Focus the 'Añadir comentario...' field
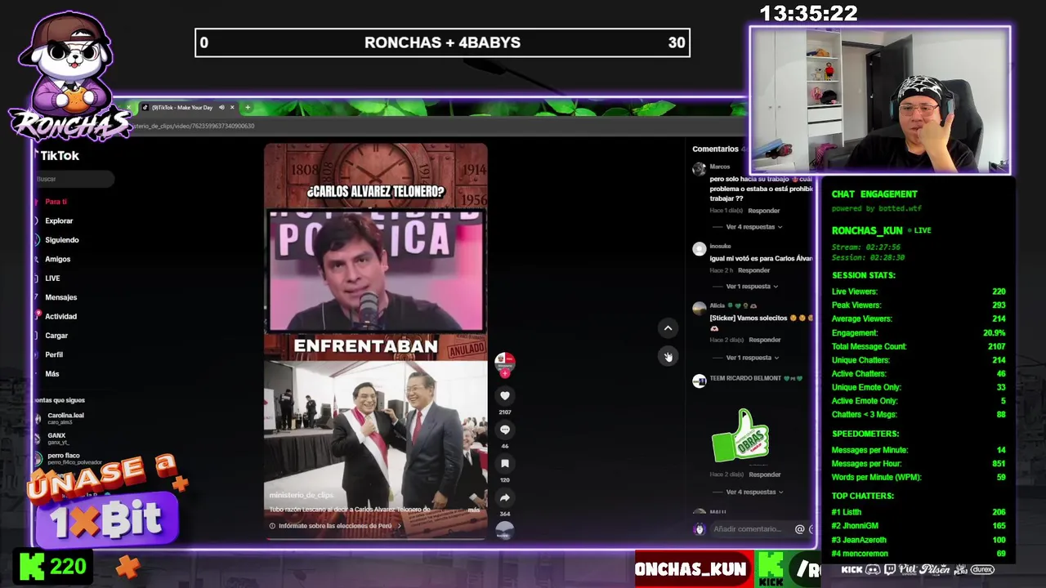Viewport: 1046px width, 588px height. click(748, 529)
